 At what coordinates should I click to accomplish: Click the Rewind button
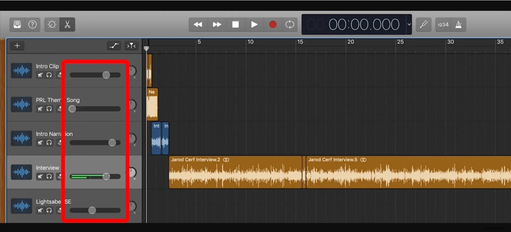pyautogui.click(x=198, y=24)
